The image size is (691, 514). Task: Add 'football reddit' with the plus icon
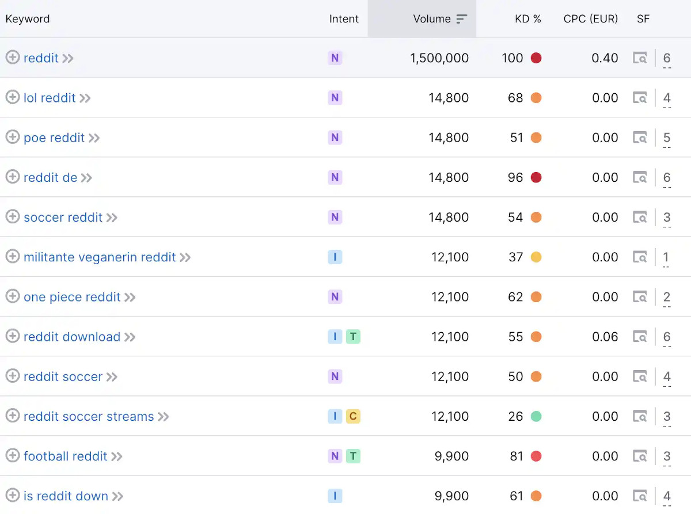coord(13,456)
